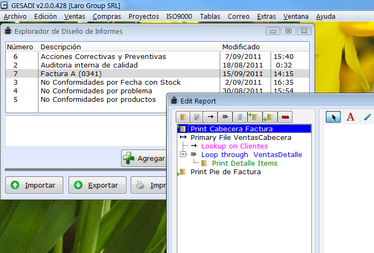This screenshot has height=253, width=374.
Task: Close the Explorador de Diseño de Informes window
Action: point(304,31)
